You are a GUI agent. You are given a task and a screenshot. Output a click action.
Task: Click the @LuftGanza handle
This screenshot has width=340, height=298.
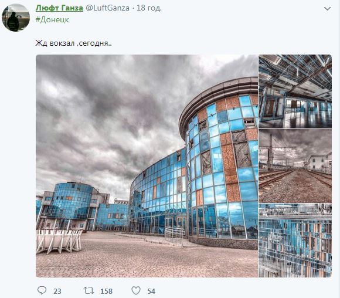pos(107,8)
